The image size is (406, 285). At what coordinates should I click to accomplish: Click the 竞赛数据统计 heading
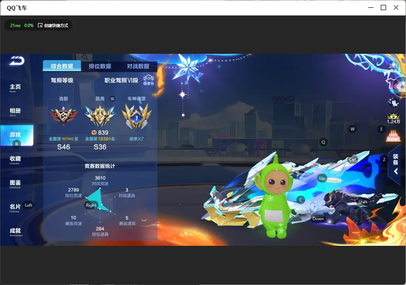coord(100,166)
